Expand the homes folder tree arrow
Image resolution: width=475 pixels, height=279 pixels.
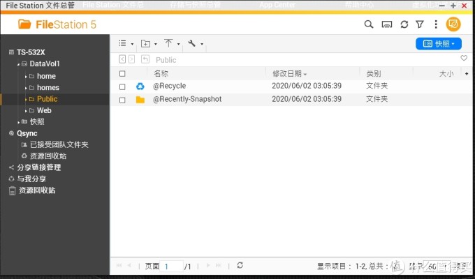coord(26,89)
